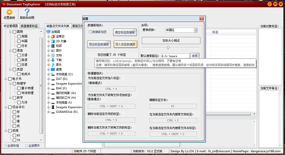Select the 文档 folder icon
The width and height of the screenshot is (285, 155).
53,55
